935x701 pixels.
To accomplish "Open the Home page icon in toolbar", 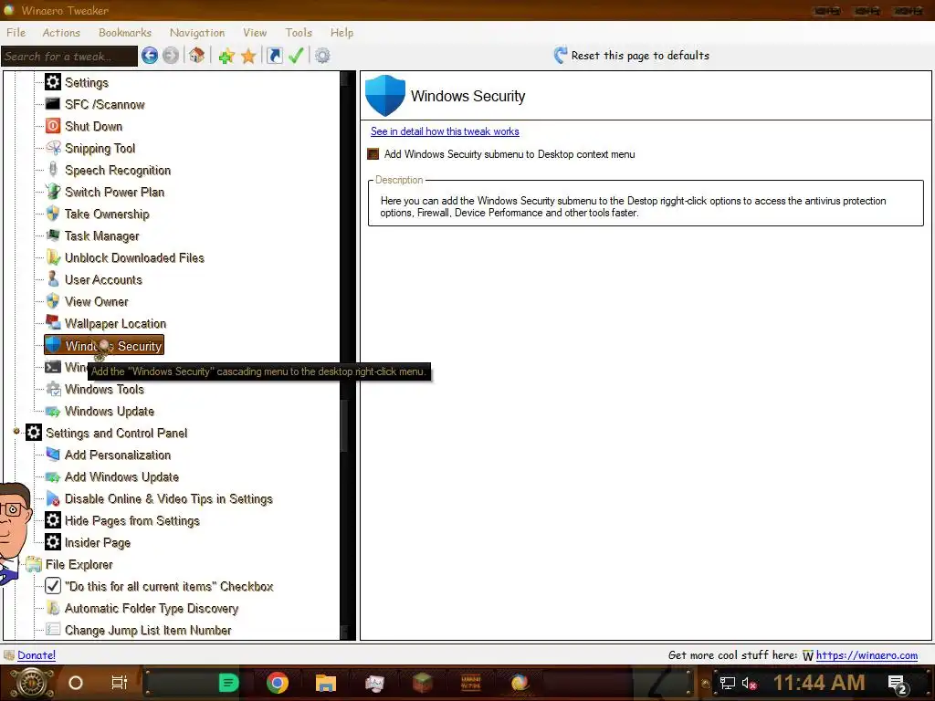I will click(197, 56).
